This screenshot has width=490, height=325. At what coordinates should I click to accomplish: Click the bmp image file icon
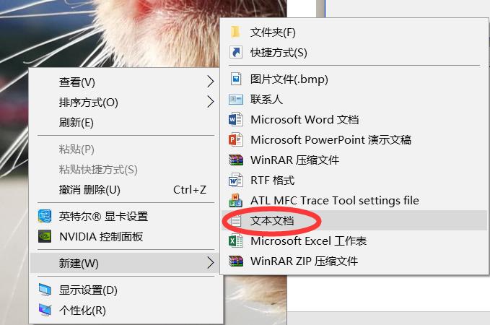tap(236, 79)
